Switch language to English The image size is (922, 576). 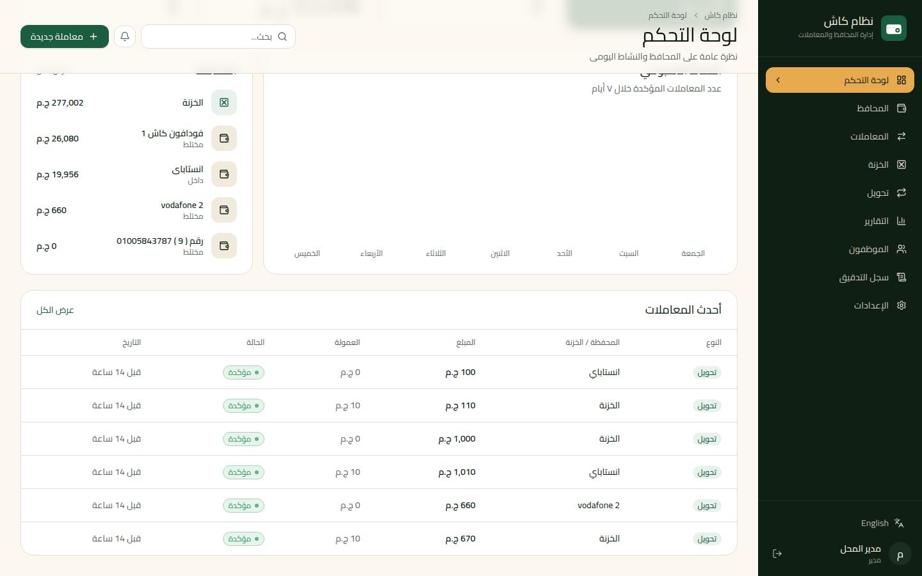click(875, 523)
